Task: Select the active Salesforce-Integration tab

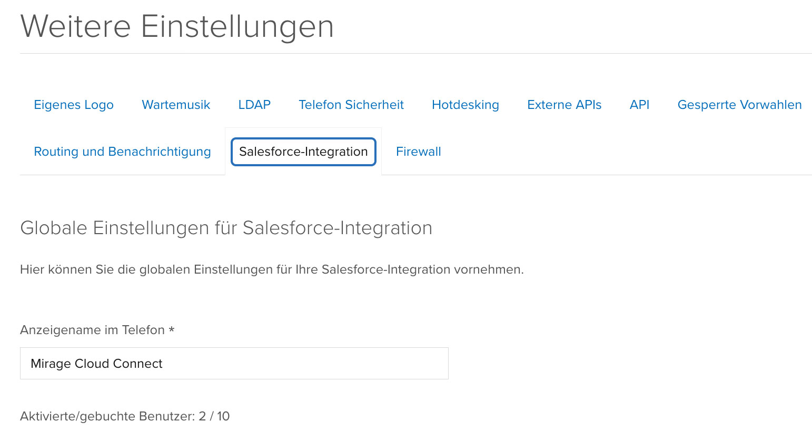Action: coord(303,152)
